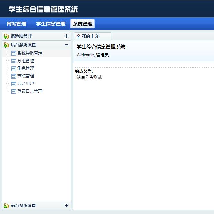Click the table icon next to 分组管理
This screenshot has width=214, height=214.
click(x=14, y=61)
